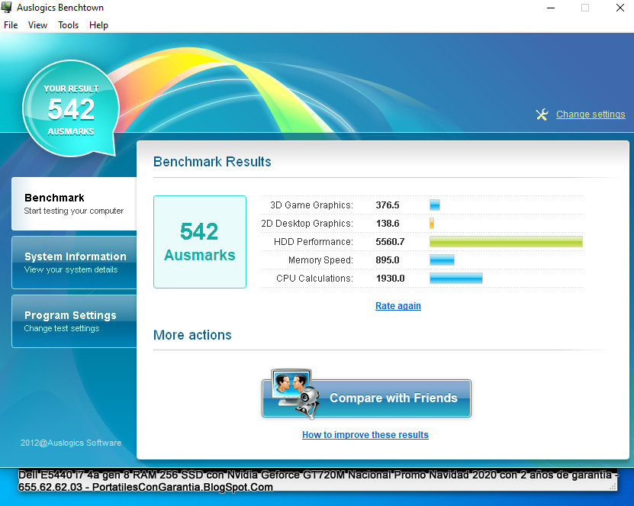Viewport: 634px width, 506px height.
Task: Click the More actions heading
Action: tap(192, 335)
